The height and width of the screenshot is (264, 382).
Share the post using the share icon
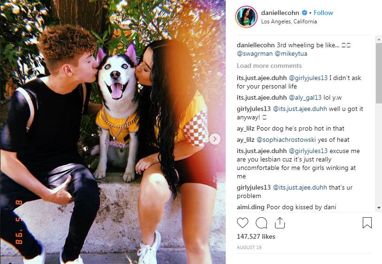tap(280, 223)
